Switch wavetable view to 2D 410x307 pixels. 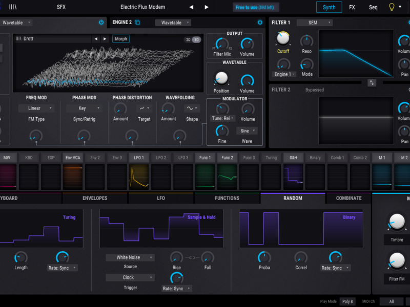tap(188, 39)
